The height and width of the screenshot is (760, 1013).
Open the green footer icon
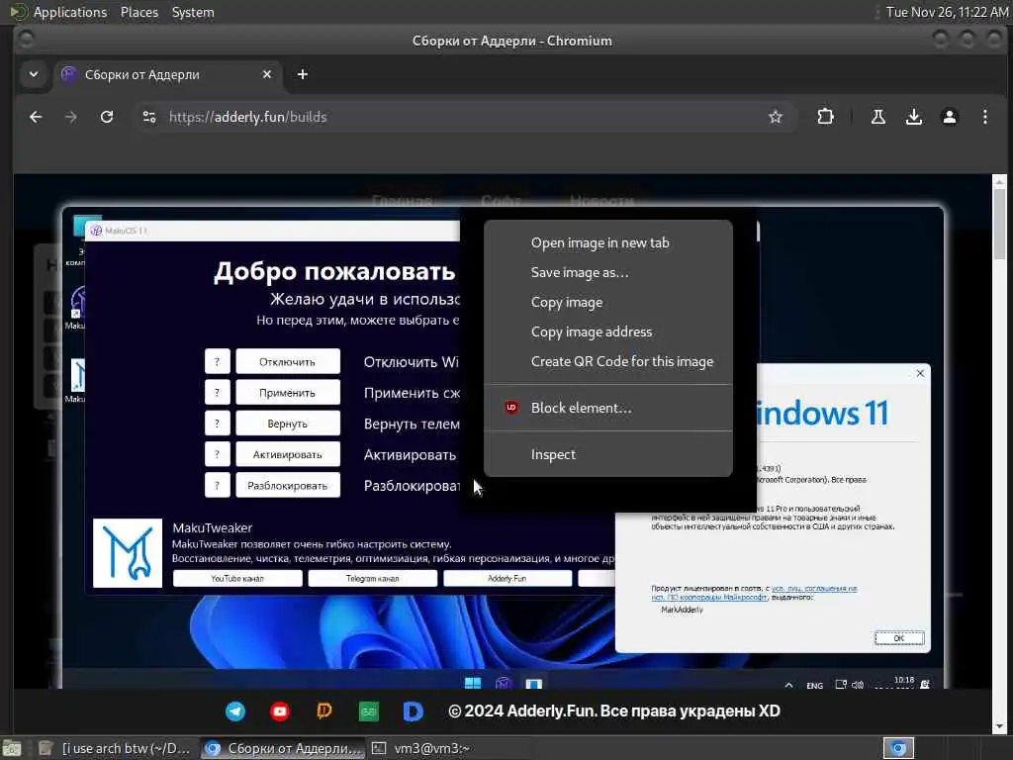pyautogui.click(x=369, y=712)
